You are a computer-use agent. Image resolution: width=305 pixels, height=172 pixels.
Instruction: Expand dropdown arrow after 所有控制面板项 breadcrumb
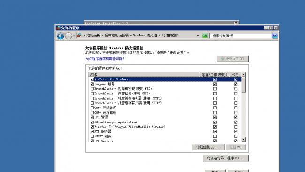click(x=131, y=36)
